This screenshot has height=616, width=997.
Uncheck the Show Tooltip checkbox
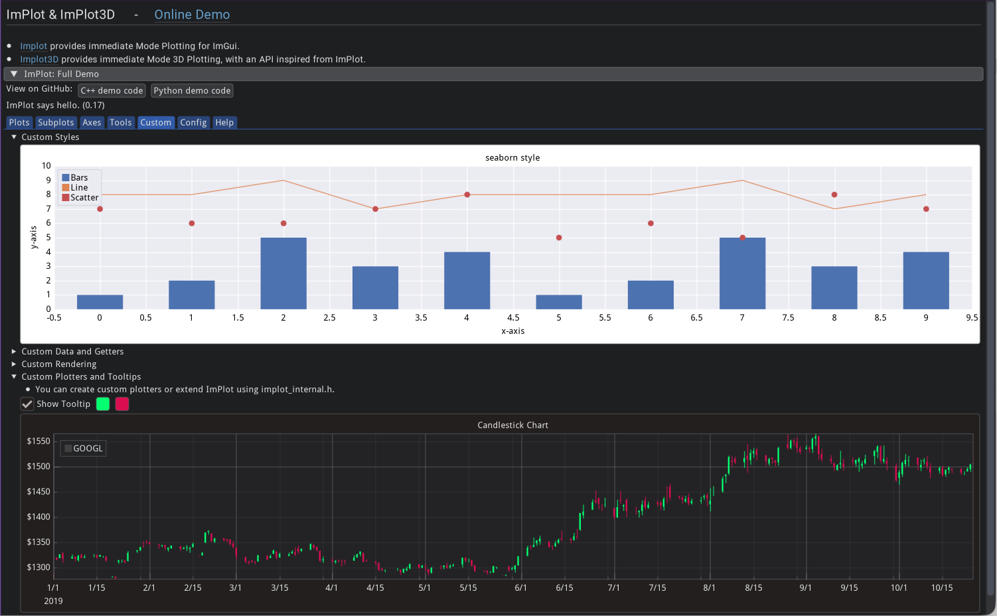click(x=27, y=404)
